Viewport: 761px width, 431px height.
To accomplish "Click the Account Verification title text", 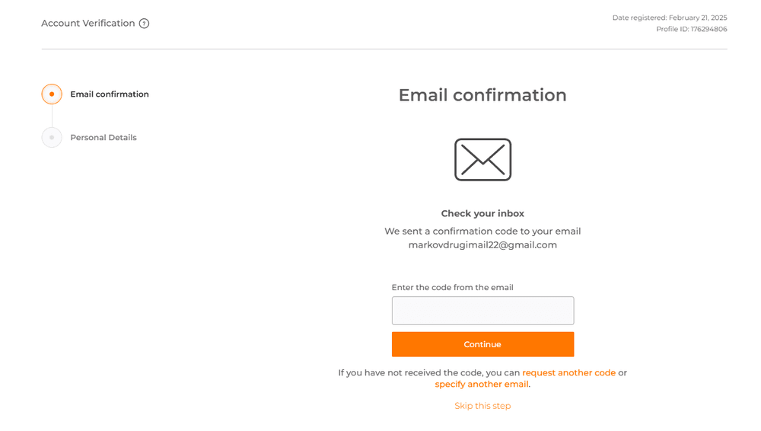I will (x=88, y=24).
